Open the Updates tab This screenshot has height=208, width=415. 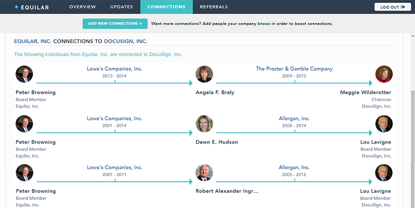[x=122, y=7]
